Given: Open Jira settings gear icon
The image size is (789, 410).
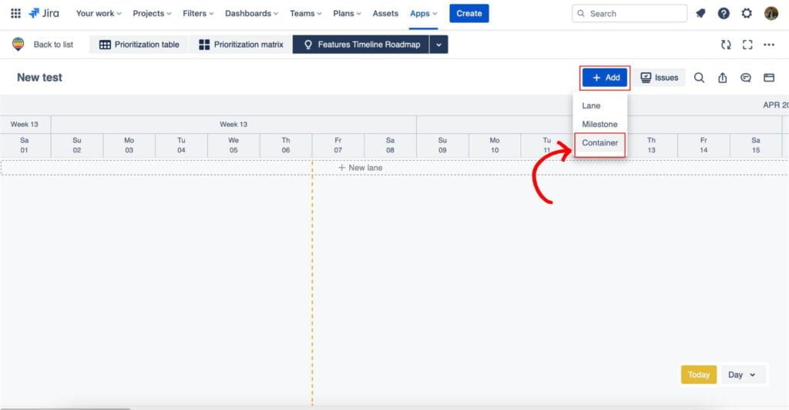Looking at the screenshot, I should (x=747, y=14).
